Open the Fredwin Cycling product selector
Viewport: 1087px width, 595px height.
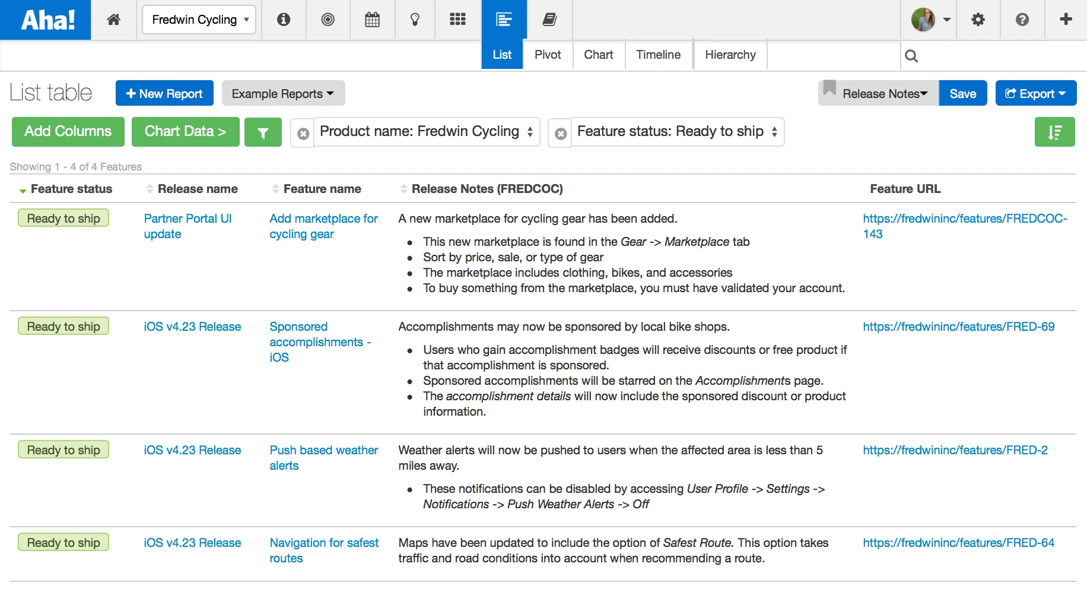(199, 20)
